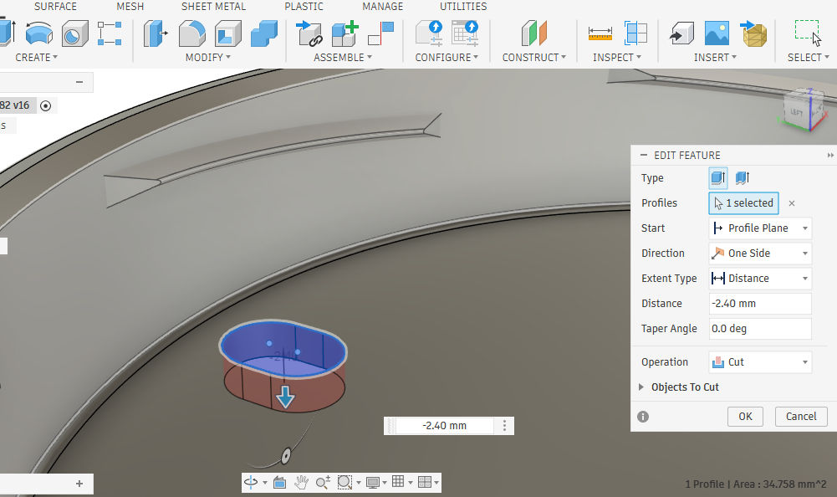Open the Operation dropdown showing Cut

pos(759,362)
